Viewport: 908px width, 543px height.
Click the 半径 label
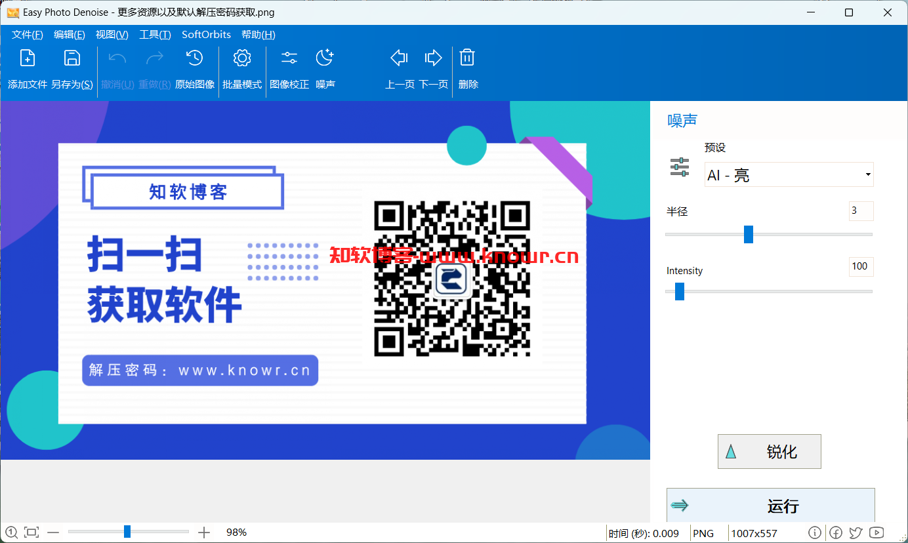tap(677, 211)
